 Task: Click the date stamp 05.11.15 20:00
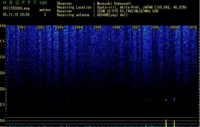pos(16,15)
